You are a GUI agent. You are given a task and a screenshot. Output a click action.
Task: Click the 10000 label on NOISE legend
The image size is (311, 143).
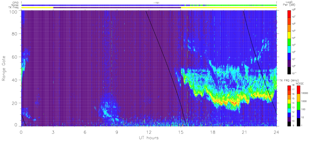[305, 93]
